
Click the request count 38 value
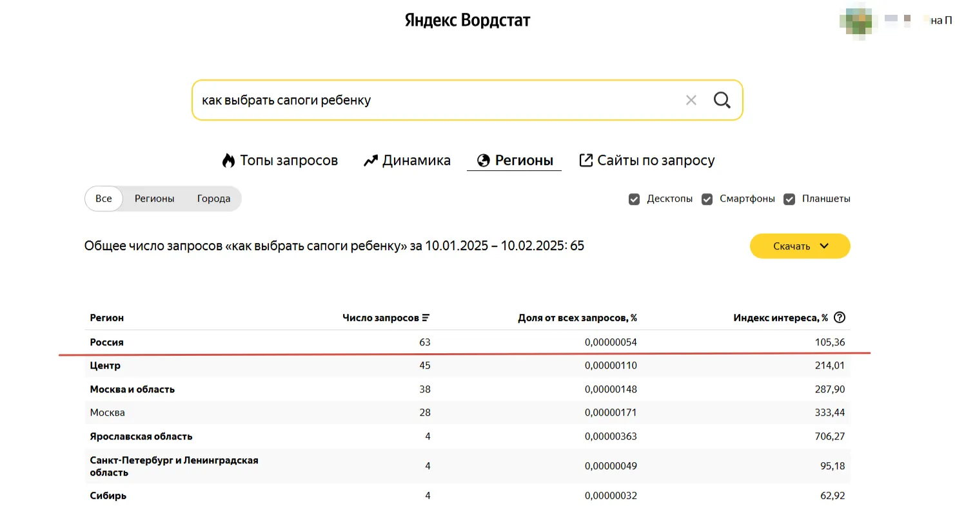pyautogui.click(x=424, y=389)
